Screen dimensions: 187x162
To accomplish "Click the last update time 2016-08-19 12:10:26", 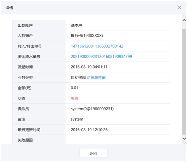I will tap(89, 130).
